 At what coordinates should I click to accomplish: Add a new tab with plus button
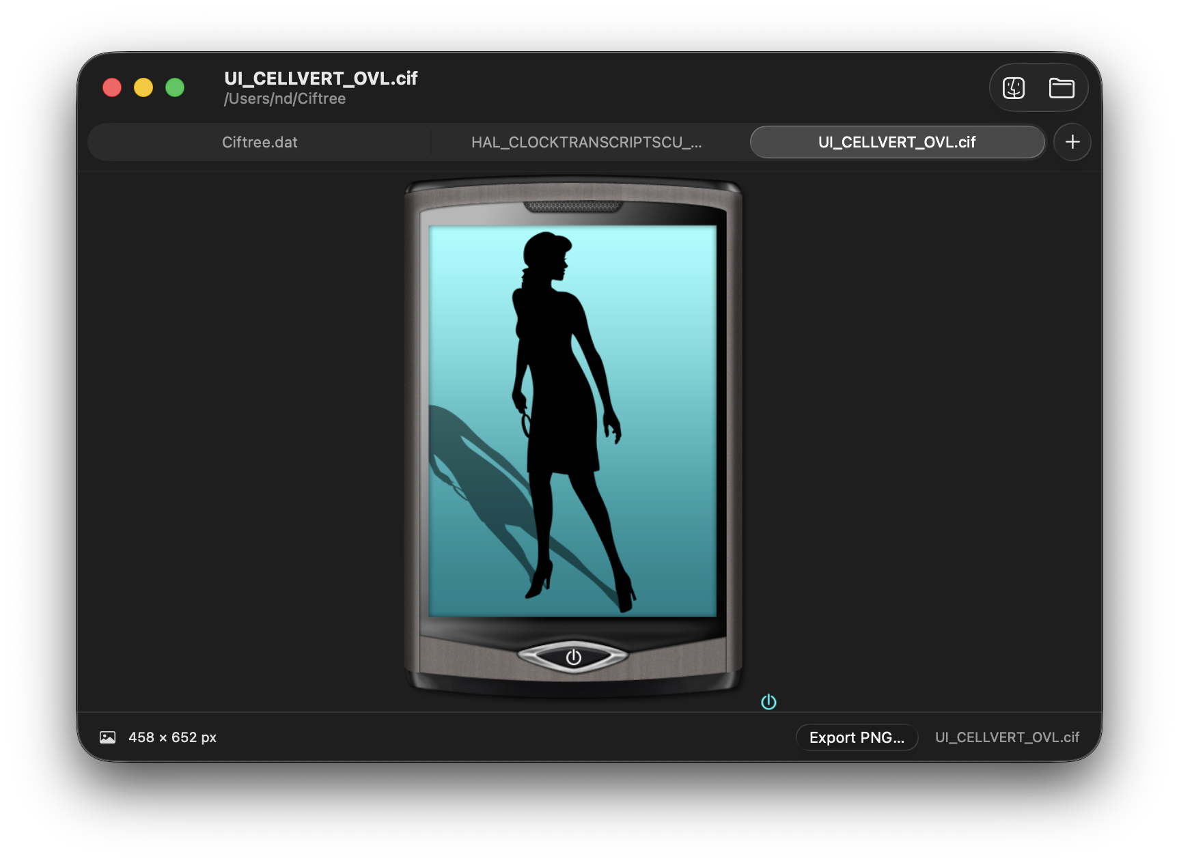(x=1072, y=142)
